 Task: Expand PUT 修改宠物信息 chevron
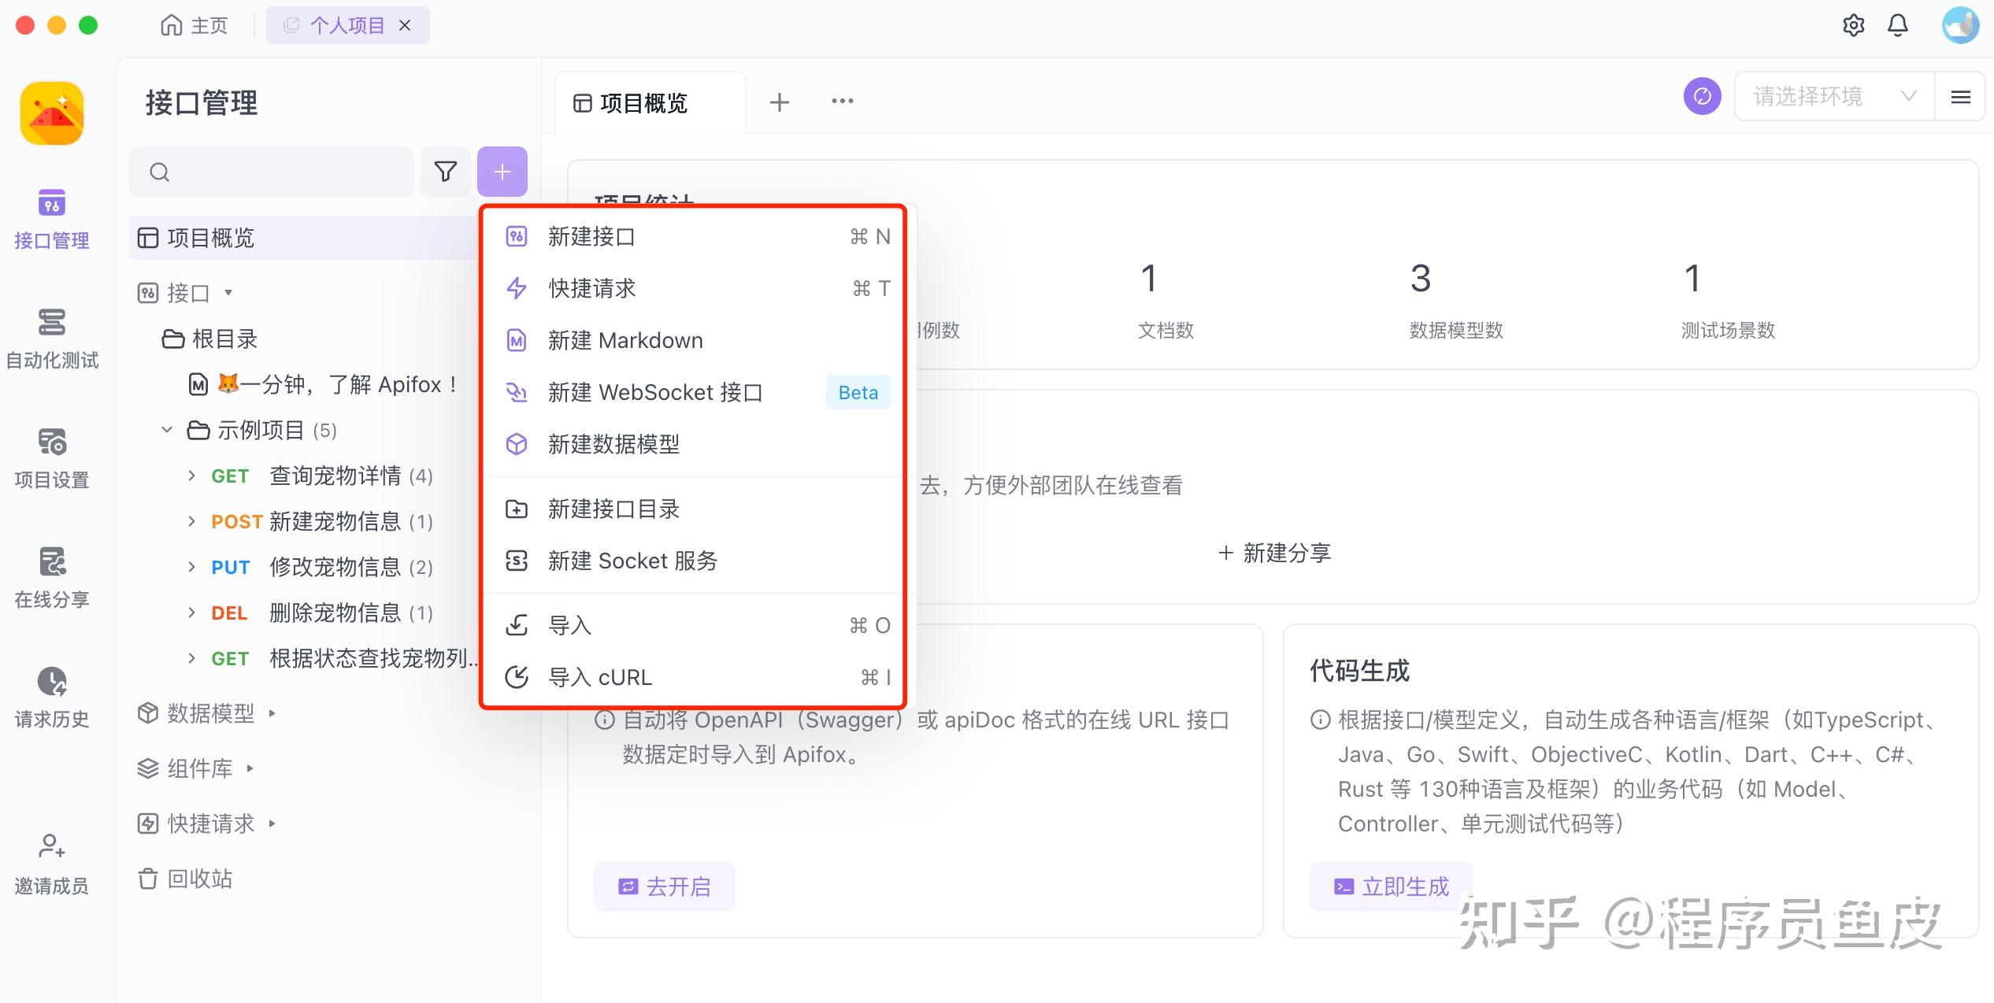[191, 567]
